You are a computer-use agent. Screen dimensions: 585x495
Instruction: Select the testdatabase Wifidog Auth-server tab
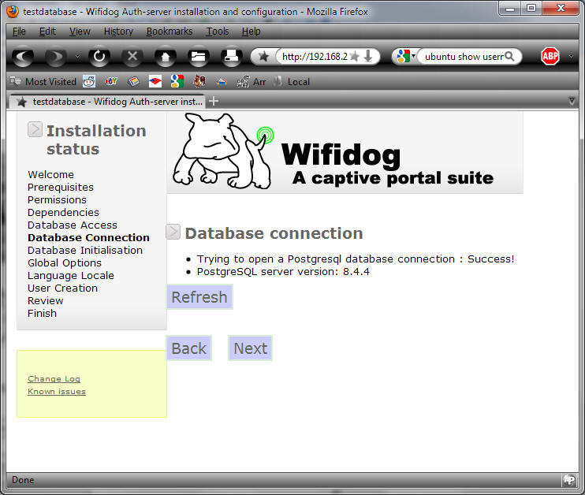(106, 102)
